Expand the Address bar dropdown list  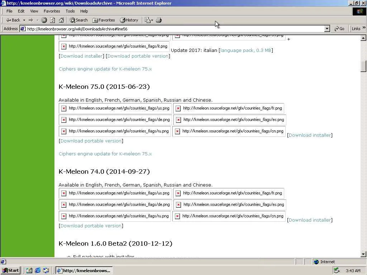pos(327,29)
